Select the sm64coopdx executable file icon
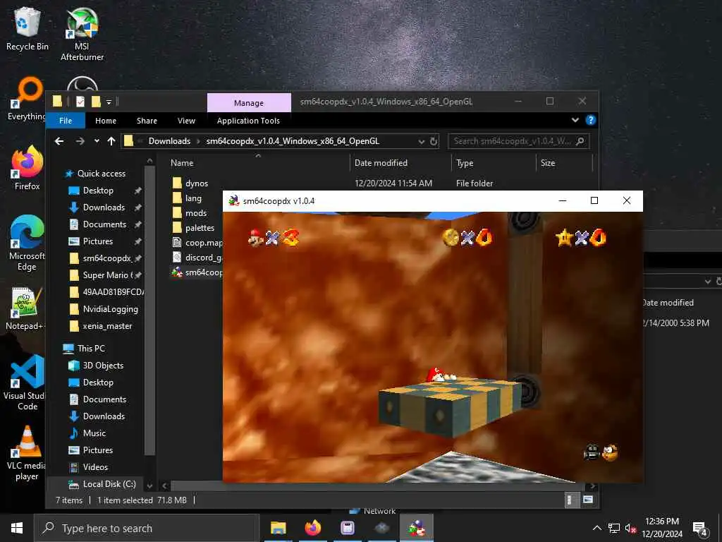 tap(177, 272)
